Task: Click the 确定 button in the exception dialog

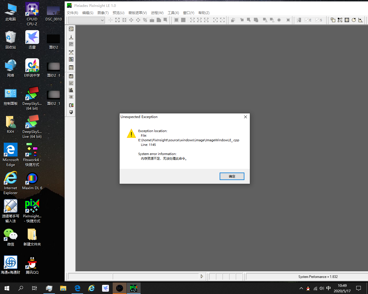Action: (x=232, y=176)
